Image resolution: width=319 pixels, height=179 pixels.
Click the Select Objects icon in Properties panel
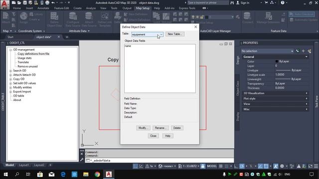(304, 51)
